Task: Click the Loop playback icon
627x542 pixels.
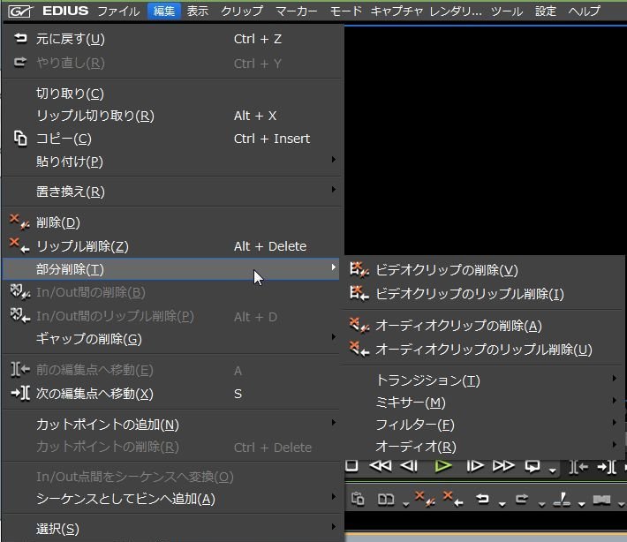Action: click(x=533, y=466)
